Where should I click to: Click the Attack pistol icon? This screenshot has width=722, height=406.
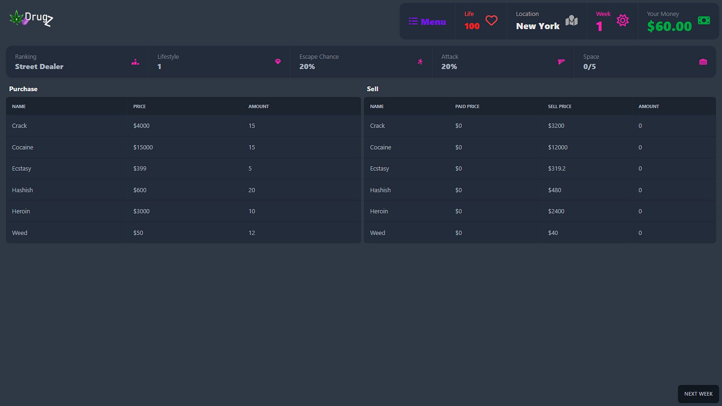(x=561, y=62)
